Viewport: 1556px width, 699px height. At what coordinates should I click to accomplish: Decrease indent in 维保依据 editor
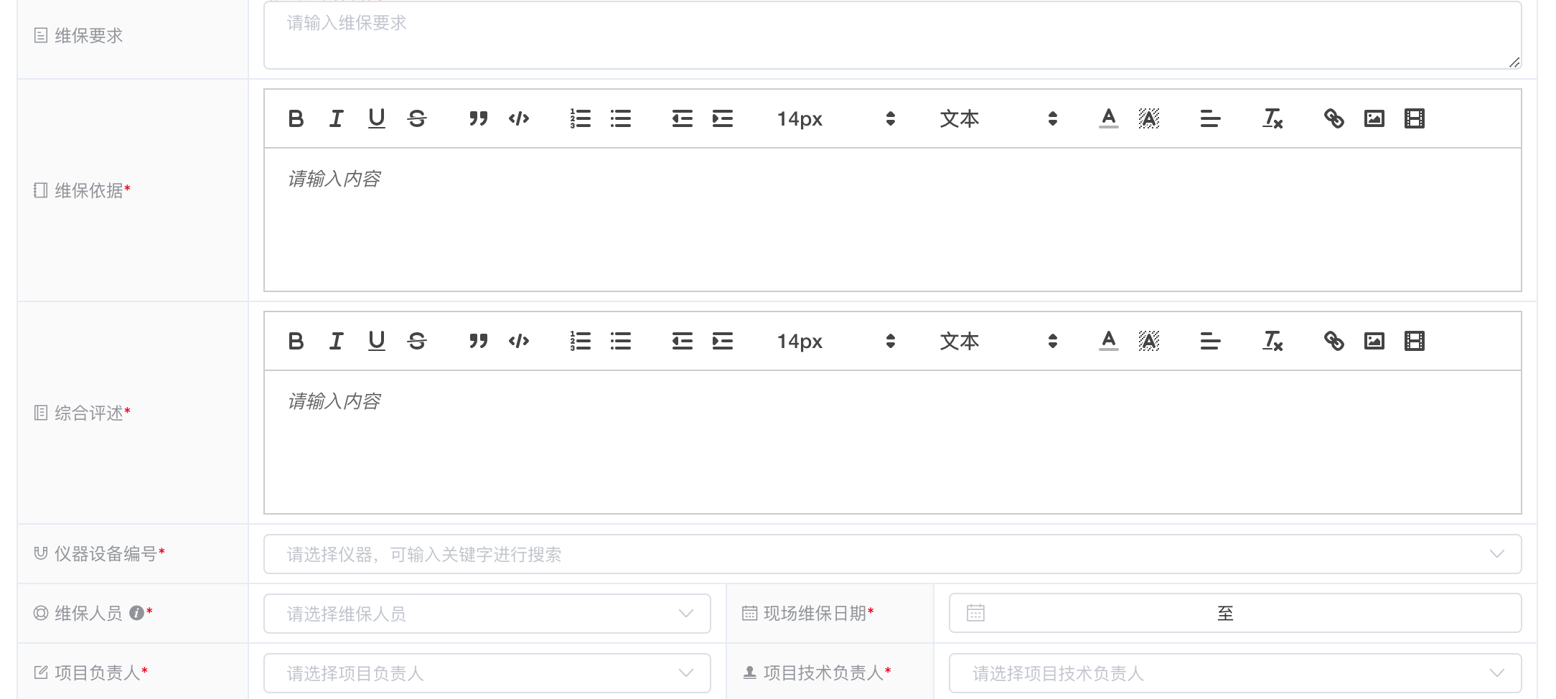682,118
